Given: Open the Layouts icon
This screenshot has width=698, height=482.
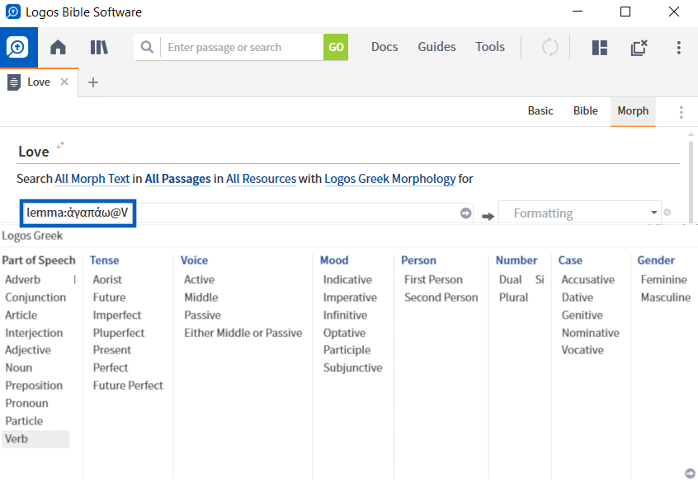Looking at the screenshot, I should (x=598, y=47).
